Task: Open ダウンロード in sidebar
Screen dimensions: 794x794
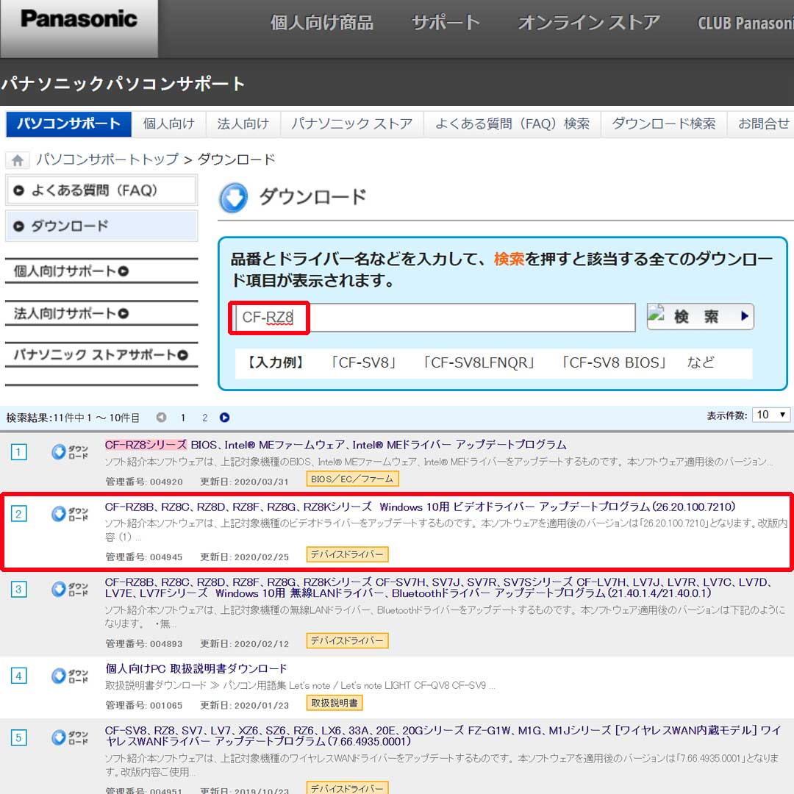Action: click(101, 226)
